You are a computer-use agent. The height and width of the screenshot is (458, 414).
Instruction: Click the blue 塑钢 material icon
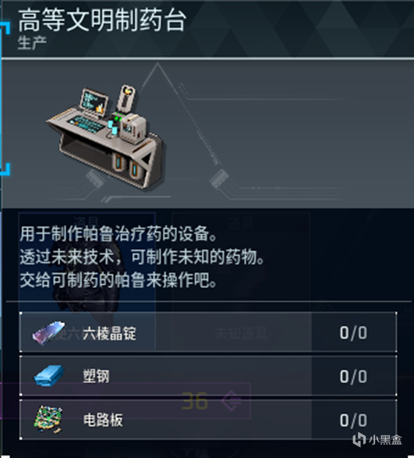point(49,376)
